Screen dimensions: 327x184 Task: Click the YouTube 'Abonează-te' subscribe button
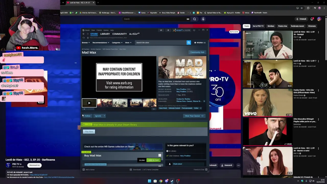[34, 165]
